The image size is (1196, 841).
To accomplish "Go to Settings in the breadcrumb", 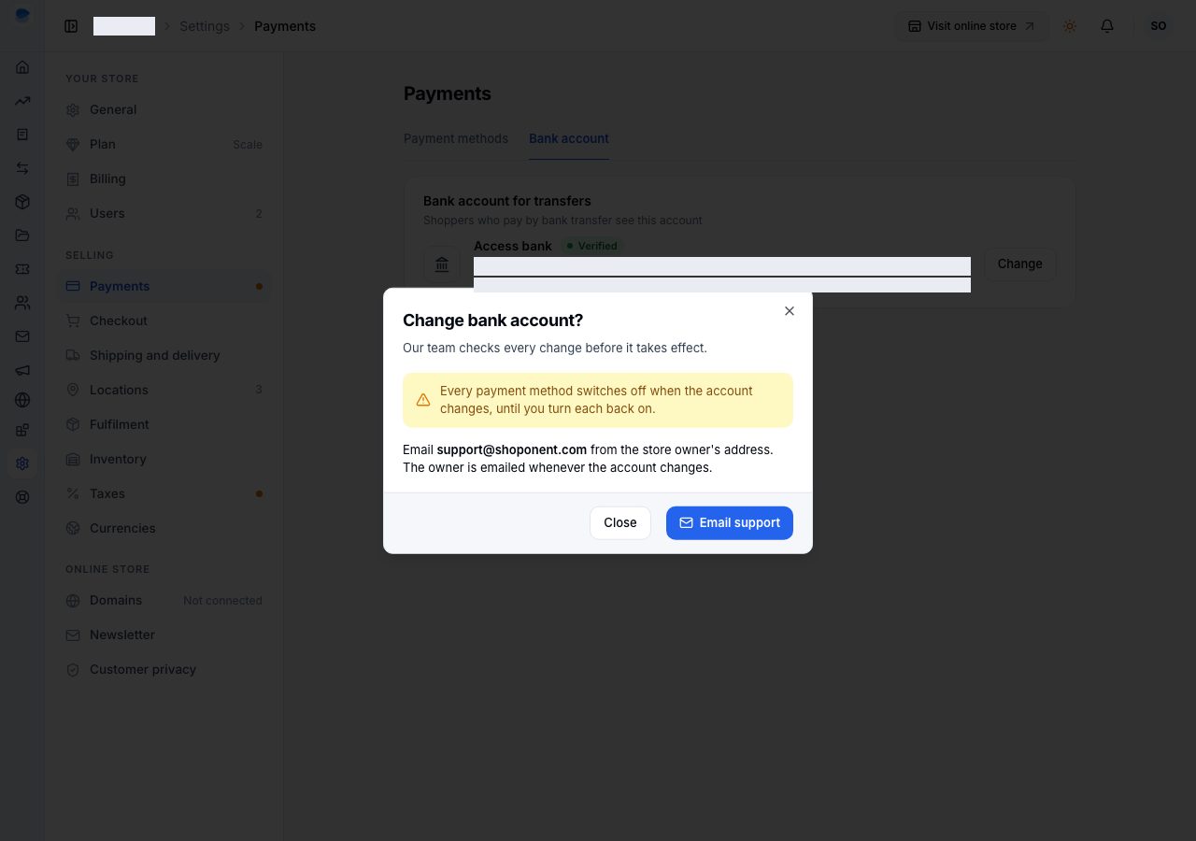I will [205, 26].
